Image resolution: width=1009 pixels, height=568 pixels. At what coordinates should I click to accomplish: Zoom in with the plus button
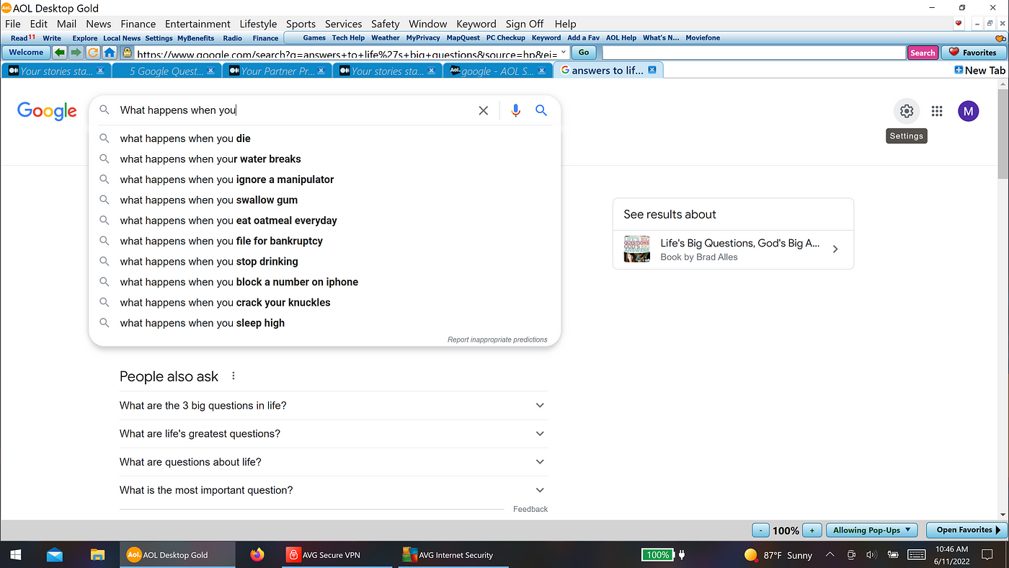coord(812,530)
